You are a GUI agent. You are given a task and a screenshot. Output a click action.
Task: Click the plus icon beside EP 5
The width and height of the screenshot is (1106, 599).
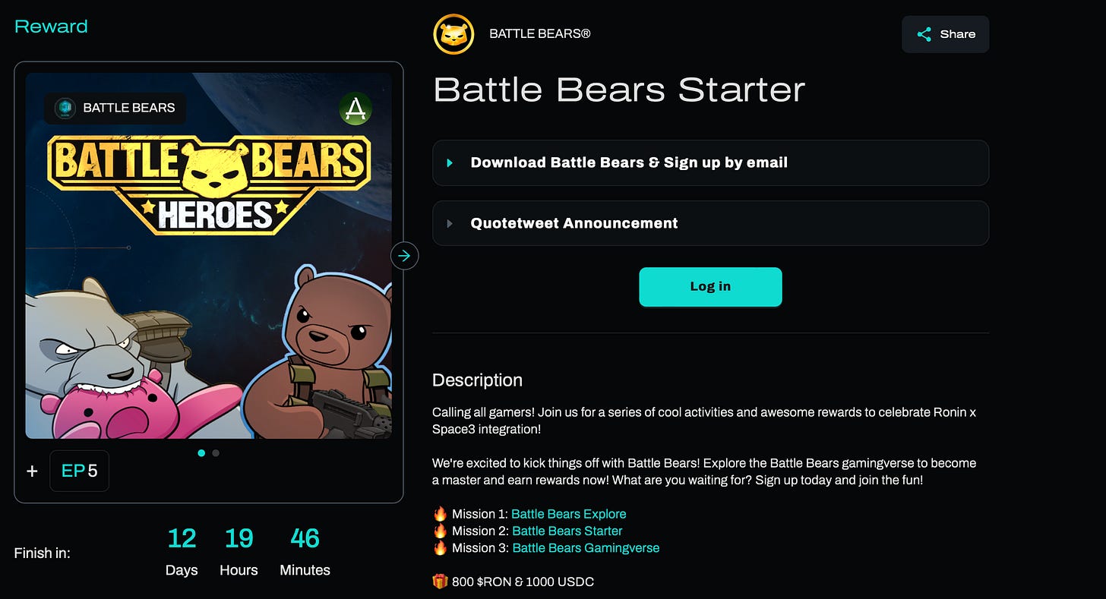[x=32, y=471]
